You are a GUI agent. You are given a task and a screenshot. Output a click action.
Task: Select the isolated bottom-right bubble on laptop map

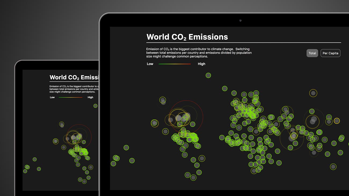point(333,167)
